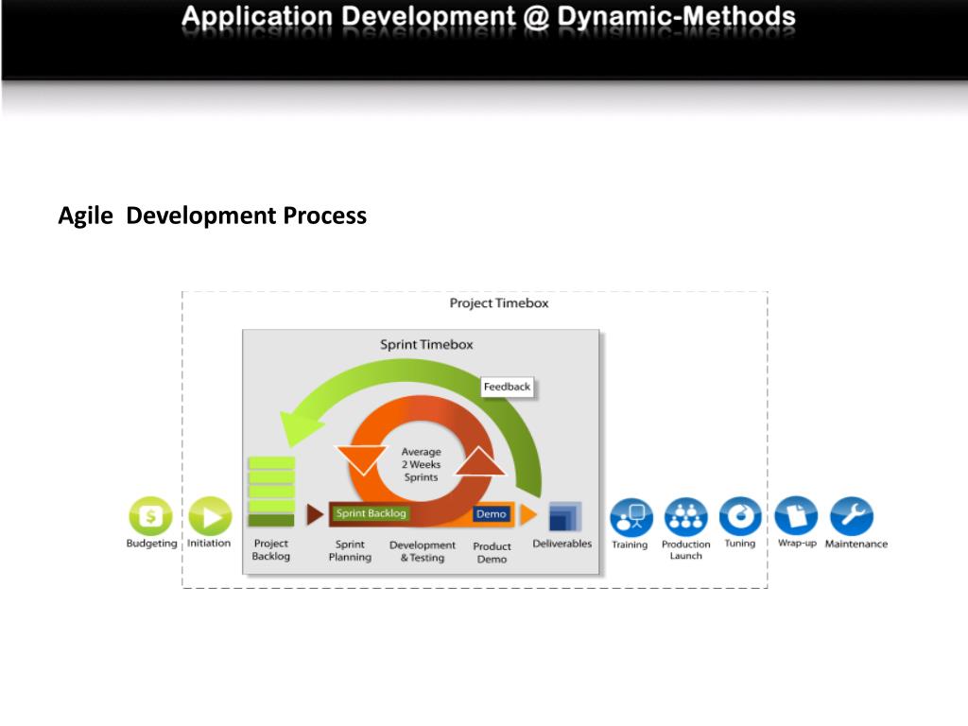
Task: Click the 'Wrap-up' text label
Action: coord(797,544)
